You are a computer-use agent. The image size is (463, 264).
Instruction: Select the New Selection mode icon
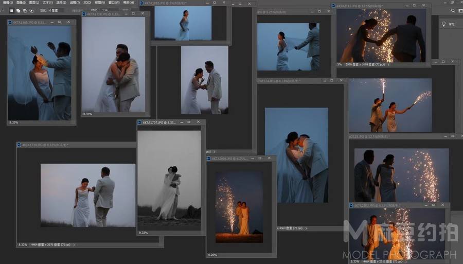pyautogui.click(x=11, y=11)
